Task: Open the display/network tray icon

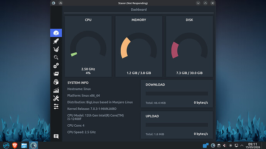Action: pos(236,146)
